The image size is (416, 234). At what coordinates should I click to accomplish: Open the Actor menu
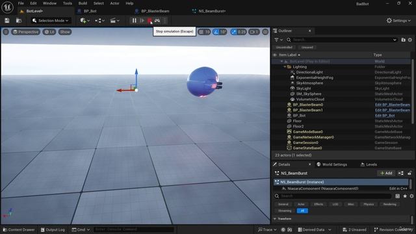click(114, 3)
